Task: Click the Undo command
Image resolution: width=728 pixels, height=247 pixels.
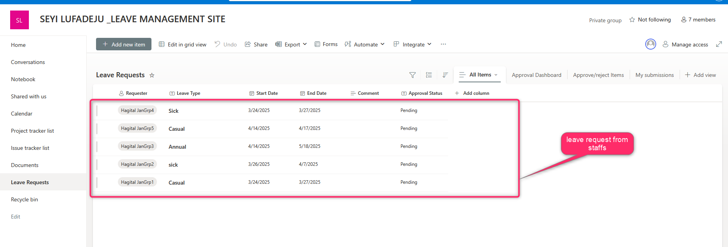Action: tap(226, 44)
